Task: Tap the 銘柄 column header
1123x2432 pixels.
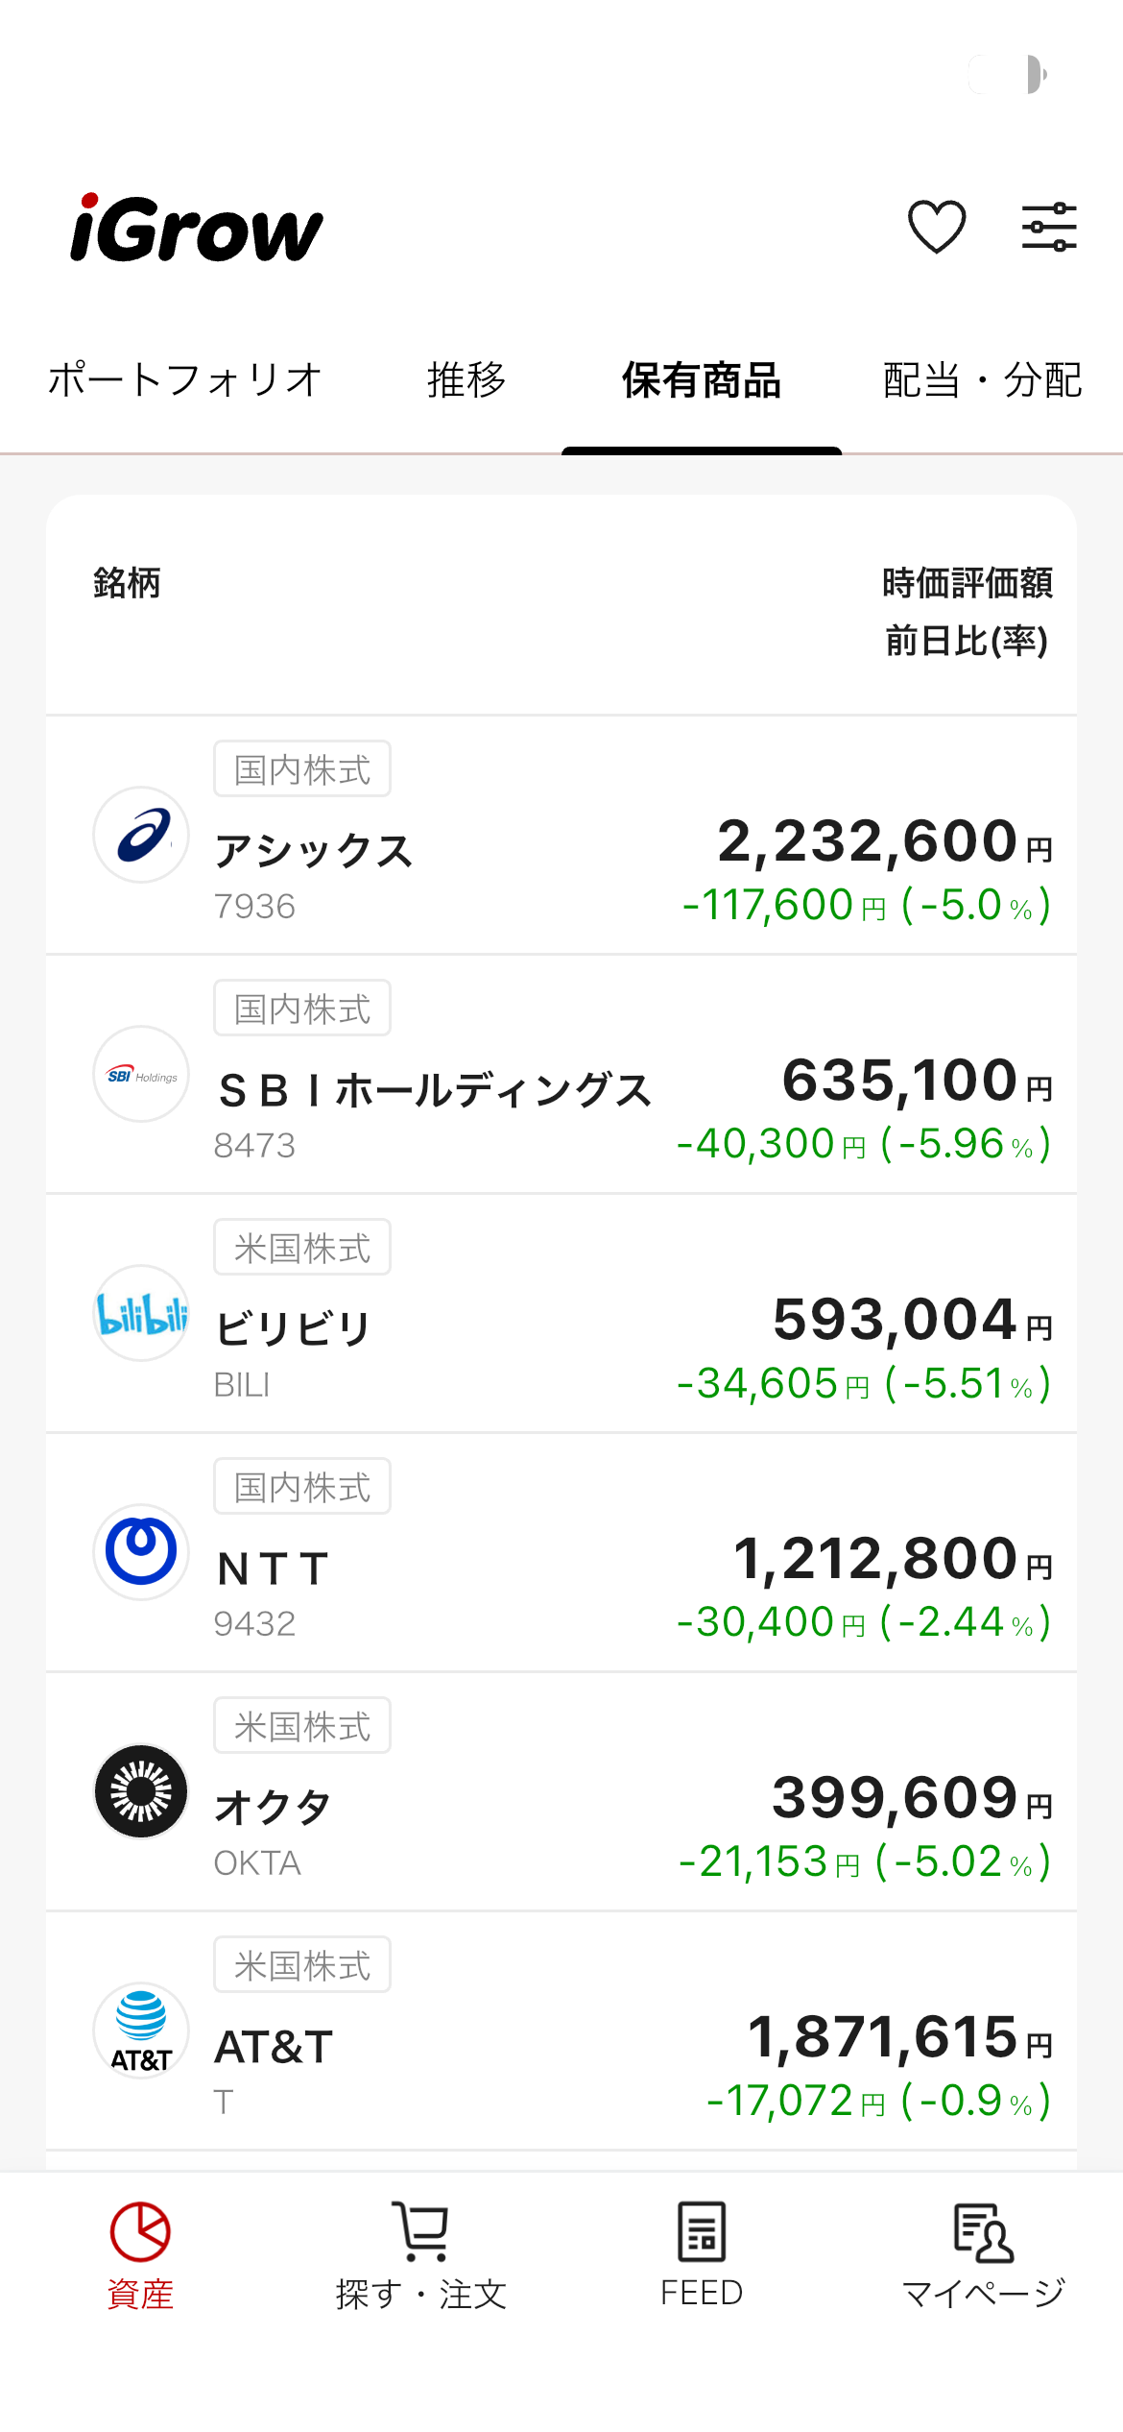Action: pyautogui.click(x=127, y=583)
